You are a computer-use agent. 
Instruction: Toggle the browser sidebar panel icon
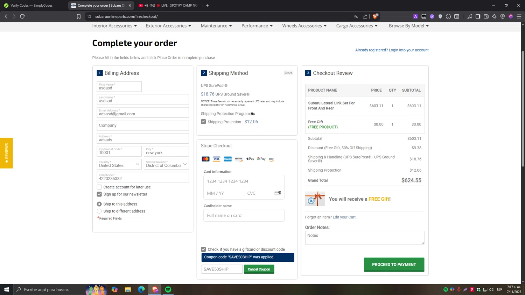click(x=478, y=16)
